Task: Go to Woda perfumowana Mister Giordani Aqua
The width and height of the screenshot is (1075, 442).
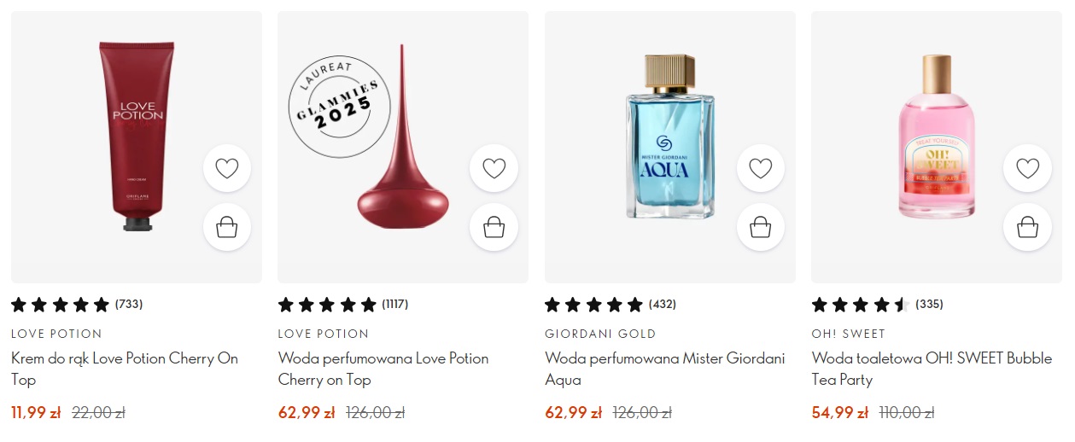Action: pyautogui.click(x=664, y=369)
